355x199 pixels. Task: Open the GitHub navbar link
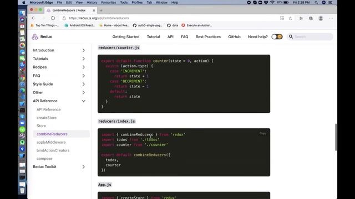pos(234,37)
